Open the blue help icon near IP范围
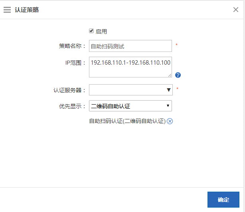245x212 pixels. [178, 75]
